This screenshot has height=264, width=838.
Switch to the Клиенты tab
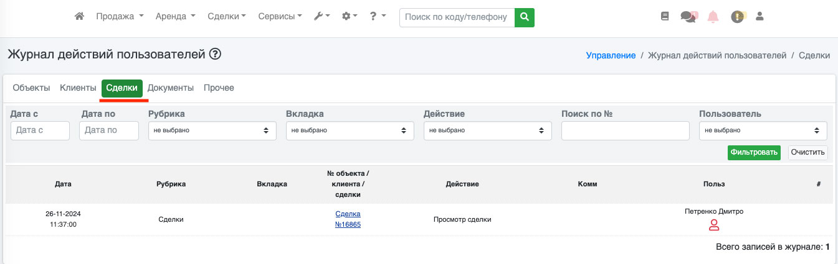(x=78, y=88)
